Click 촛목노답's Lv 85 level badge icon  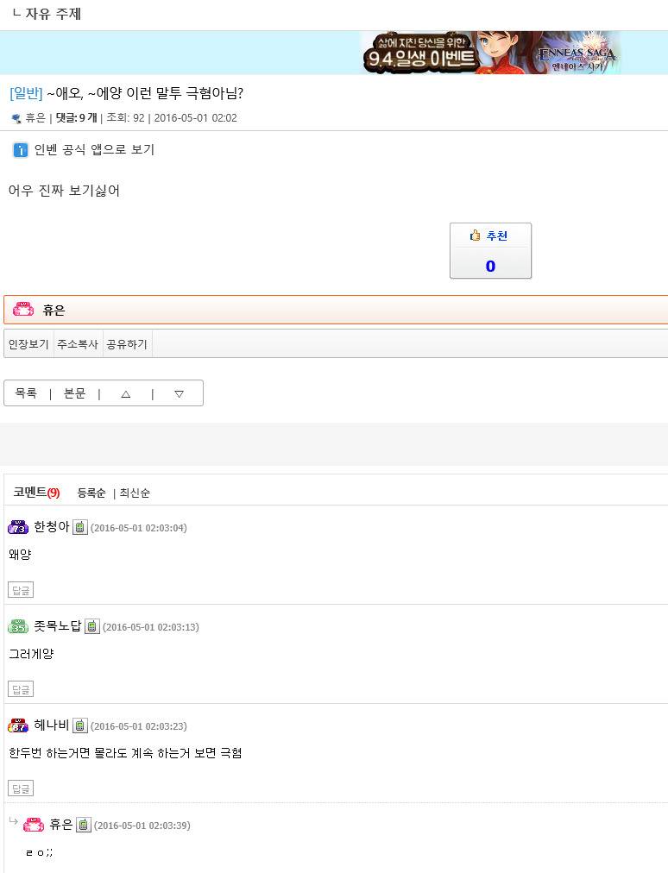(18, 625)
